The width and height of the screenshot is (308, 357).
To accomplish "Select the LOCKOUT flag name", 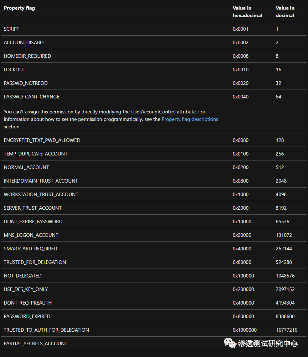I will coord(14,70).
